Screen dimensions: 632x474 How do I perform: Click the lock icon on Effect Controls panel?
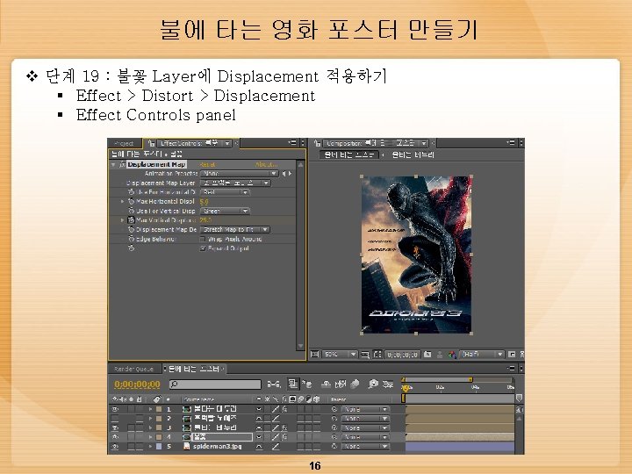pos(153,142)
